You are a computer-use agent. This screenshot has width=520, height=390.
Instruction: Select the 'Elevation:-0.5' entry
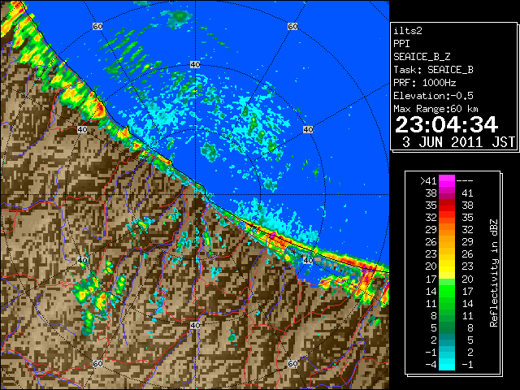click(x=433, y=96)
